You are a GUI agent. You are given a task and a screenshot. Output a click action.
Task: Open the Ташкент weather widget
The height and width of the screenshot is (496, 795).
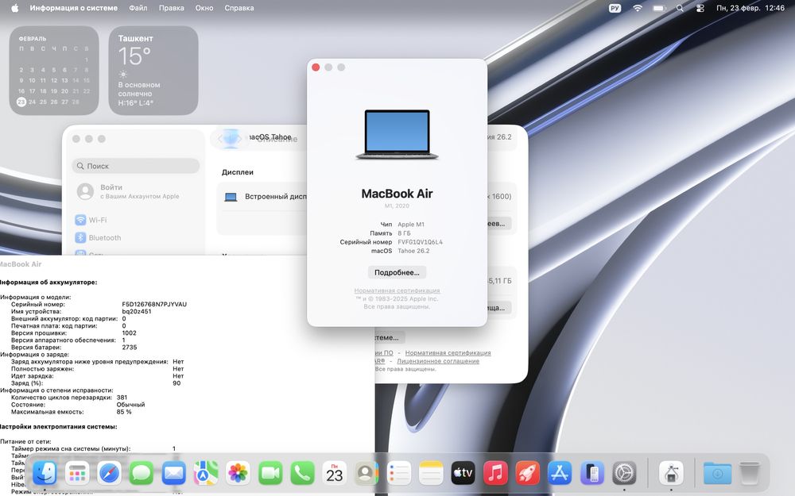(x=153, y=71)
